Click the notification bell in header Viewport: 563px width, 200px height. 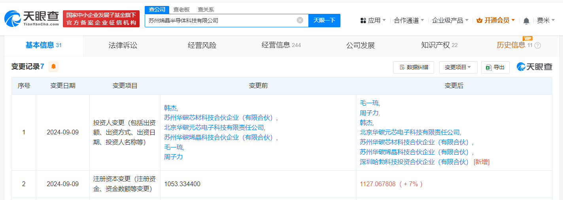pyautogui.click(x=526, y=21)
